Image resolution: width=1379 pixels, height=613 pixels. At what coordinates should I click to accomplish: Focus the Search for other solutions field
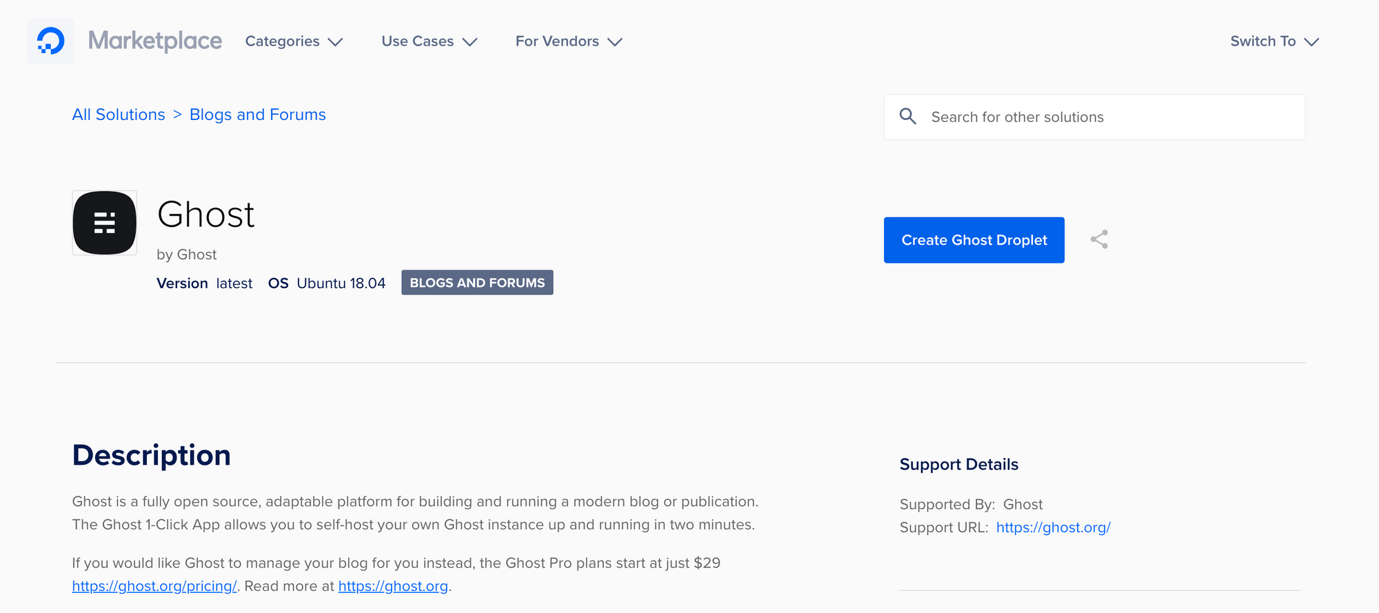coord(1095,117)
